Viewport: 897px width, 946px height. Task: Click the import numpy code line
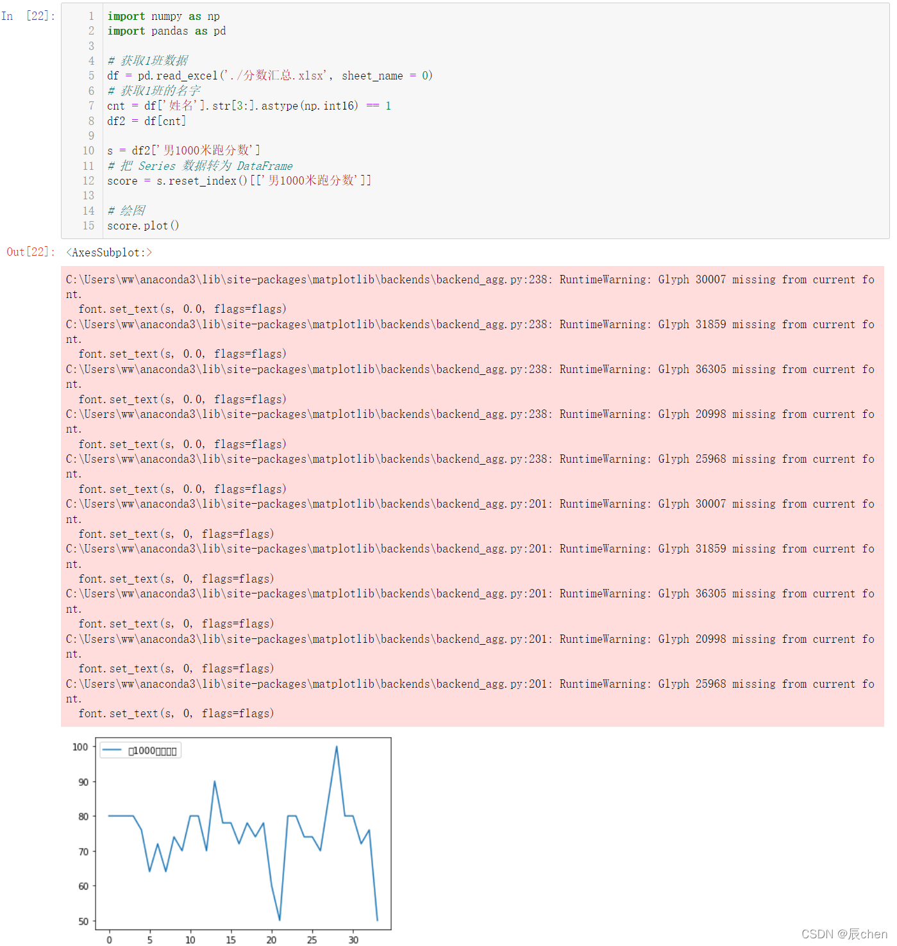point(163,16)
